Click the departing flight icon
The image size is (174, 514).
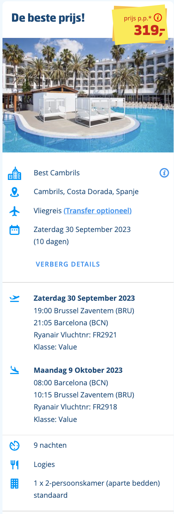pos(15,299)
